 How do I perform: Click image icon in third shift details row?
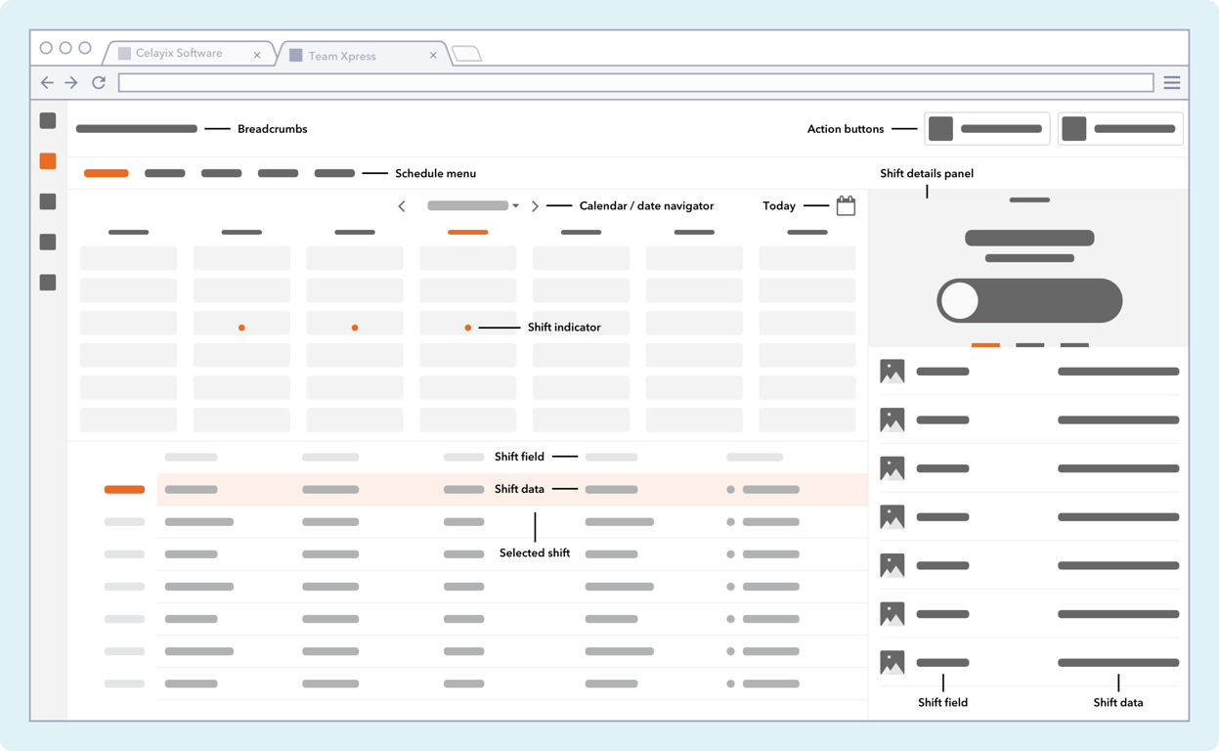(x=892, y=468)
